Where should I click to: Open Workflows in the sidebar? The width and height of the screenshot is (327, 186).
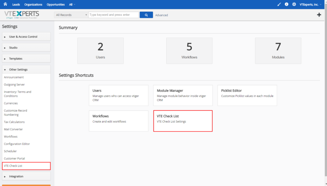click(x=11, y=137)
